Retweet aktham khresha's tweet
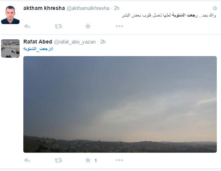 [x=58, y=26]
